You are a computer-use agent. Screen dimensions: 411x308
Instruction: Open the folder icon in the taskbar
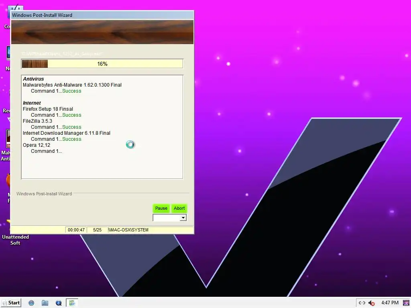[45, 303]
